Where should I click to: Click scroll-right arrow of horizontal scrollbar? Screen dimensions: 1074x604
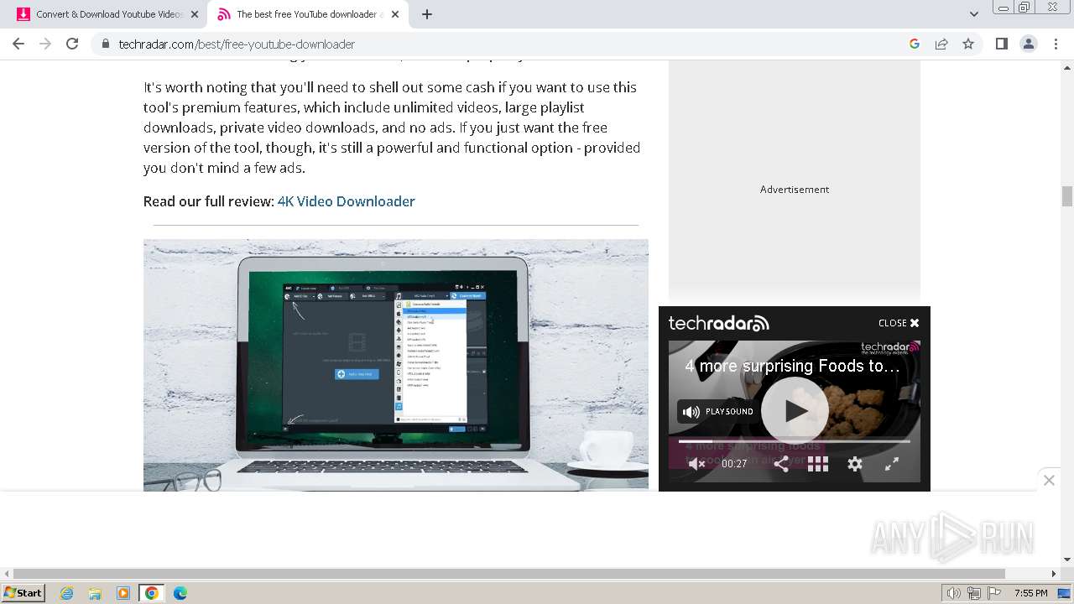(1054, 574)
